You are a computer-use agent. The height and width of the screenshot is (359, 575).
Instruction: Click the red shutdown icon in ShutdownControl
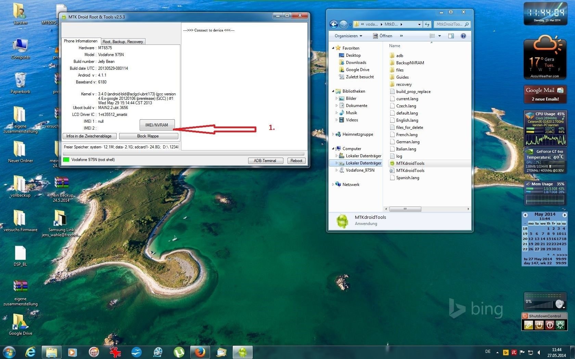point(550,325)
